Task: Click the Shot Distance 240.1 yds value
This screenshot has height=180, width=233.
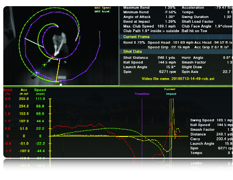Action: (166, 58)
